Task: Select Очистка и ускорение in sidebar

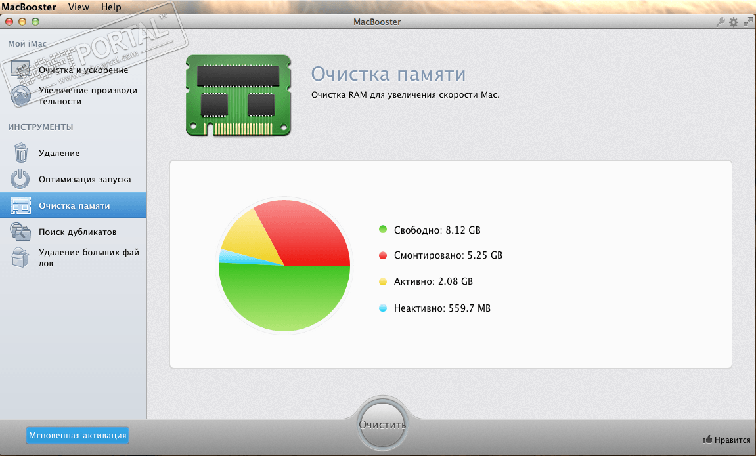Action: (x=73, y=70)
